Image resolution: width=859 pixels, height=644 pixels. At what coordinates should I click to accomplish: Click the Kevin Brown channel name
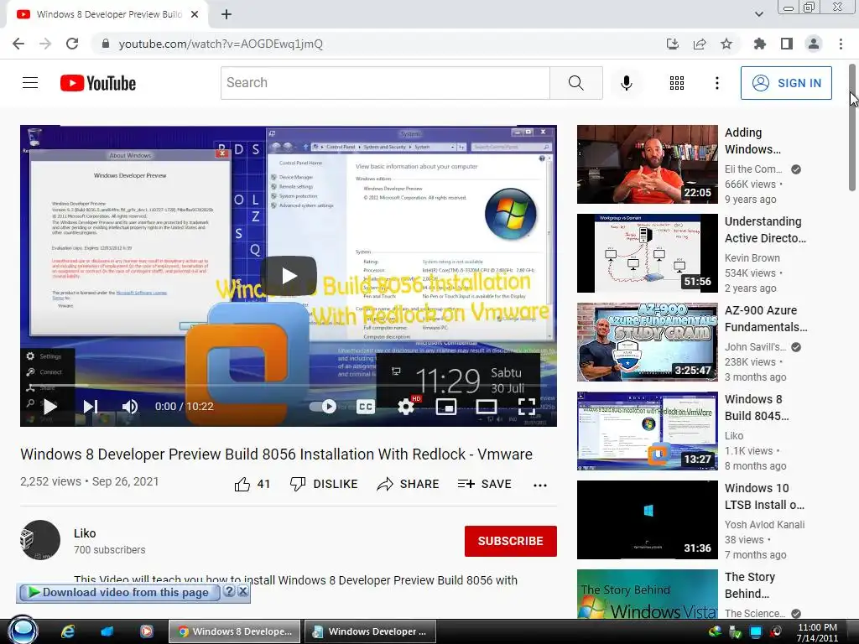[752, 258]
